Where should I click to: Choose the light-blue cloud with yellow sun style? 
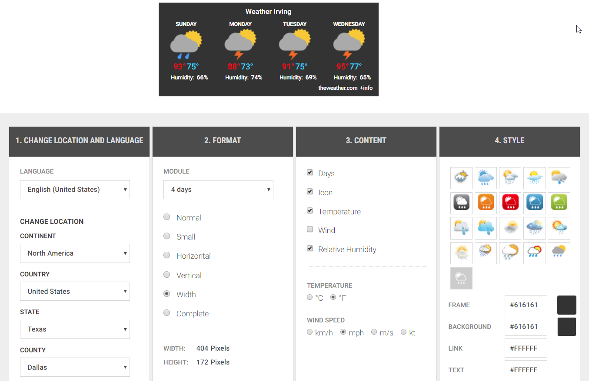click(486, 228)
